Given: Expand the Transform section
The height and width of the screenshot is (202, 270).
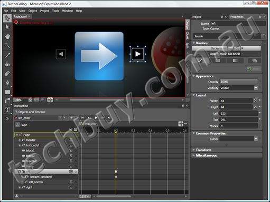Looking at the screenshot, I should coord(193,150).
